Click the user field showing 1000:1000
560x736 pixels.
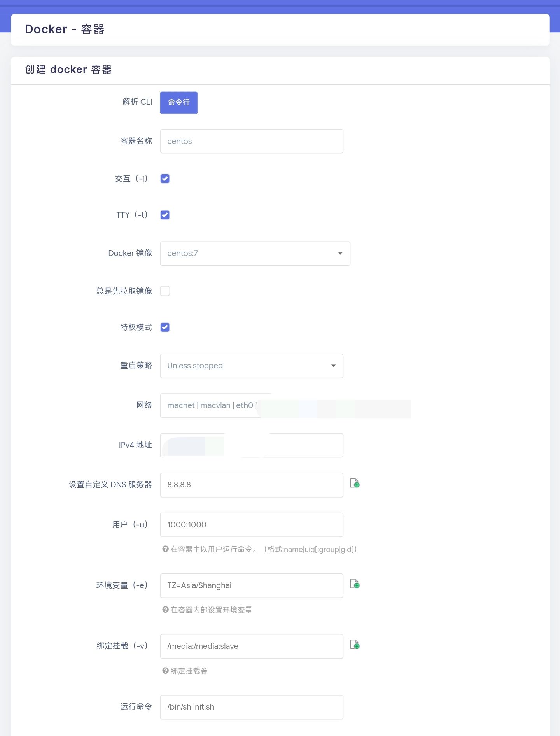coord(251,524)
